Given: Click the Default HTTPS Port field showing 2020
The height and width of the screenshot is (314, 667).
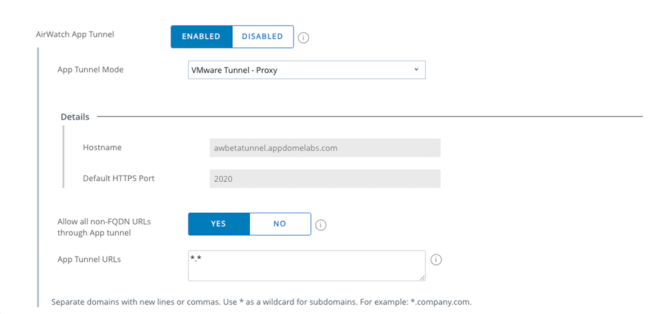Looking at the screenshot, I should coord(324,179).
